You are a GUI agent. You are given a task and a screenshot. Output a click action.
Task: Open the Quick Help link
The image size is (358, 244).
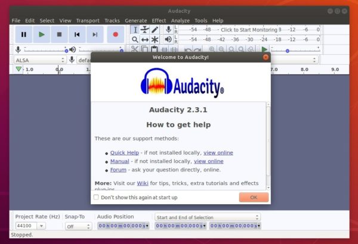coord(125,152)
